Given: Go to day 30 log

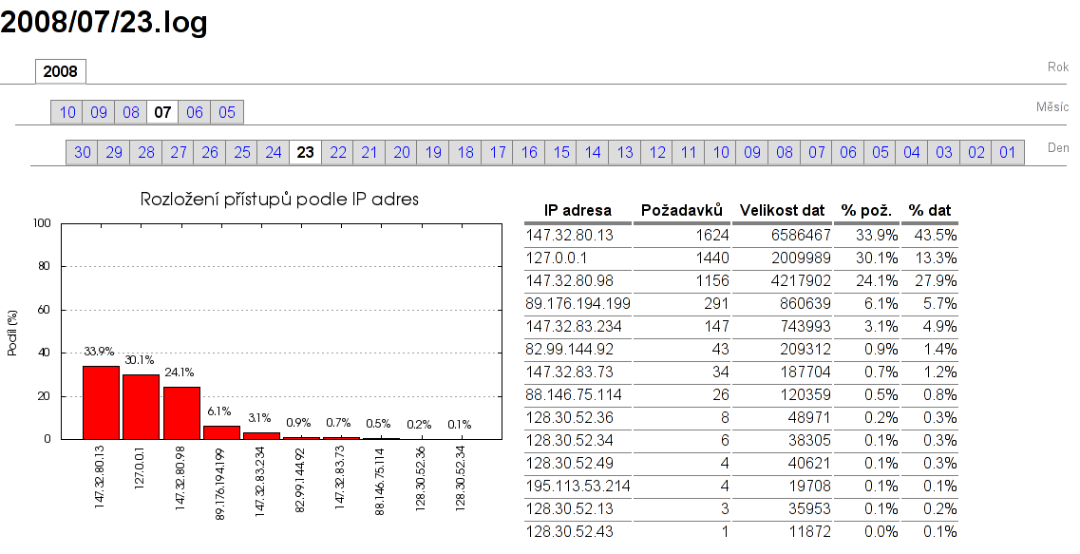Looking at the screenshot, I should point(83,152).
